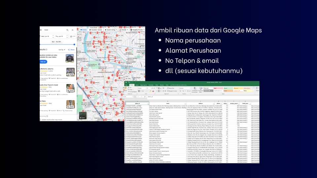Viewport: 317px width, 178px height.
Task: Open the Guest rating dropdown
Action: click(111, 30)
